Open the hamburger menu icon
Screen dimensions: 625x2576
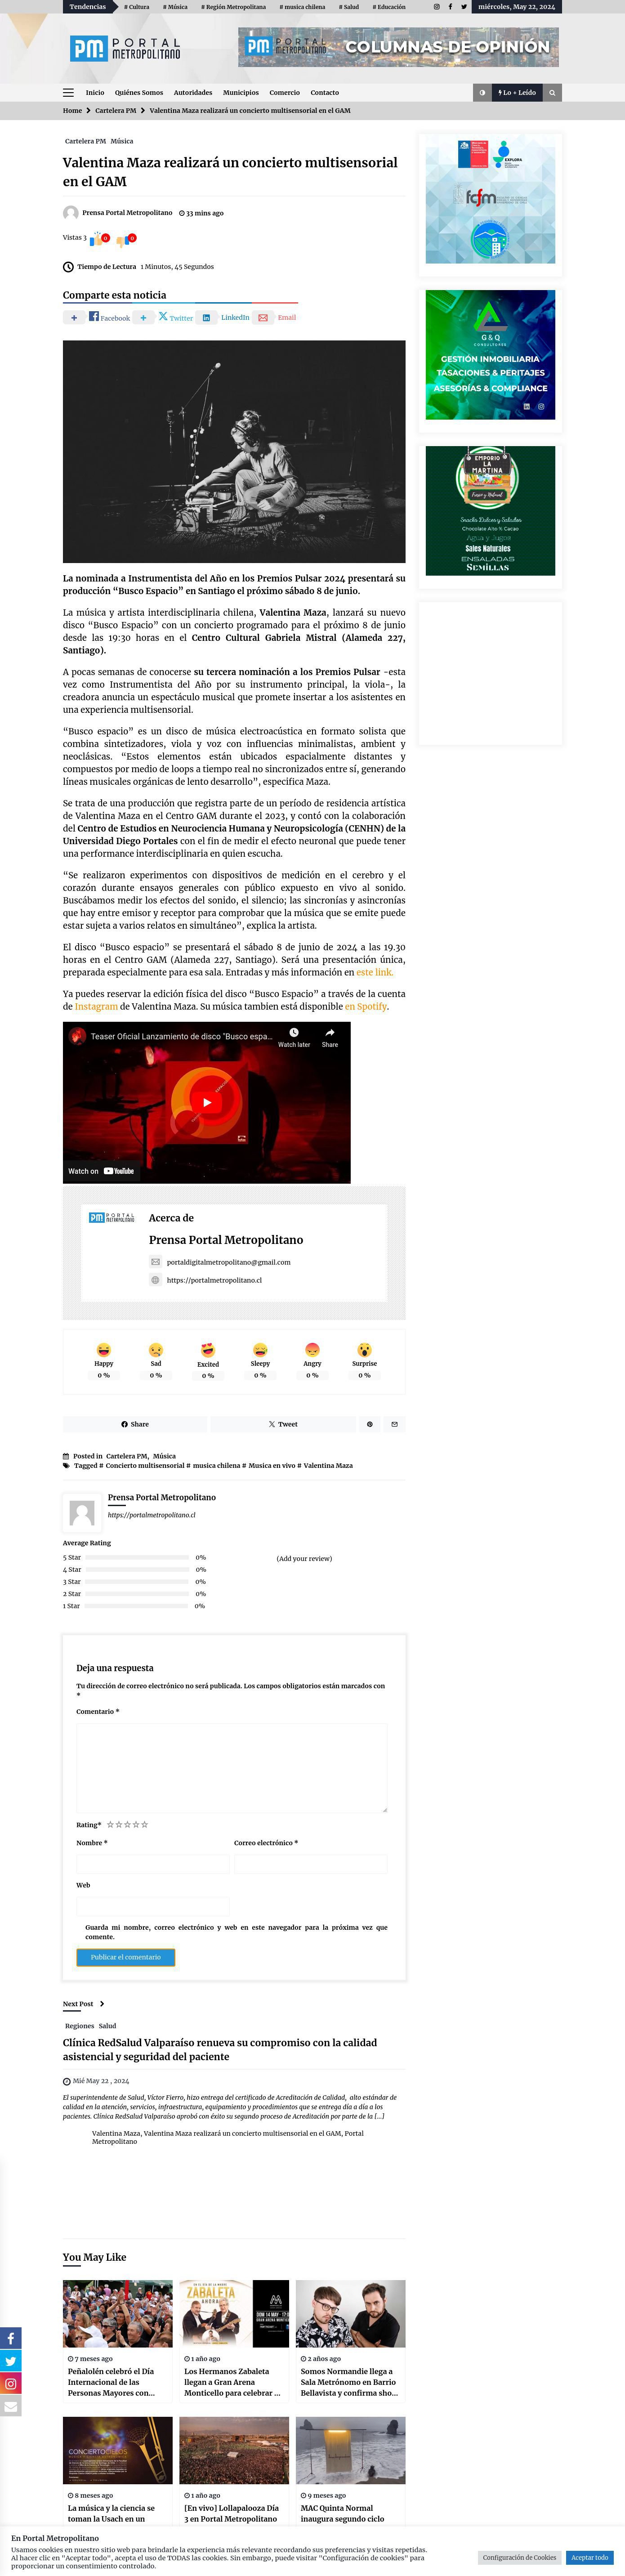click(x=68, y=92)
